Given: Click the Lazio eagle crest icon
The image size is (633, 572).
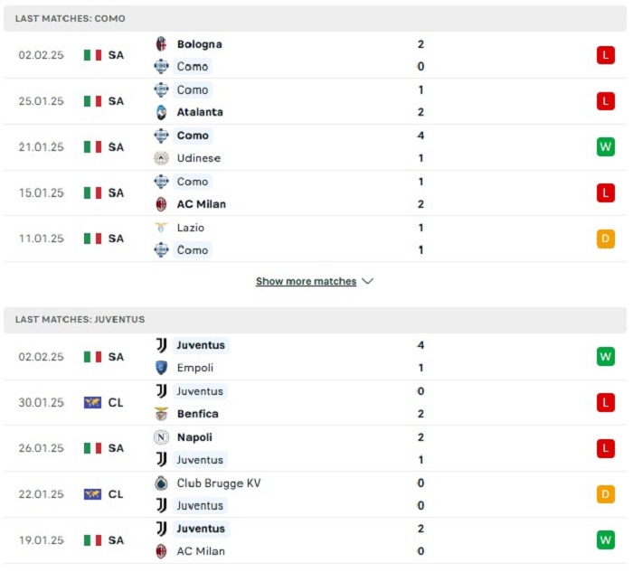Looking at the screenshot, I should click(161, 227).
